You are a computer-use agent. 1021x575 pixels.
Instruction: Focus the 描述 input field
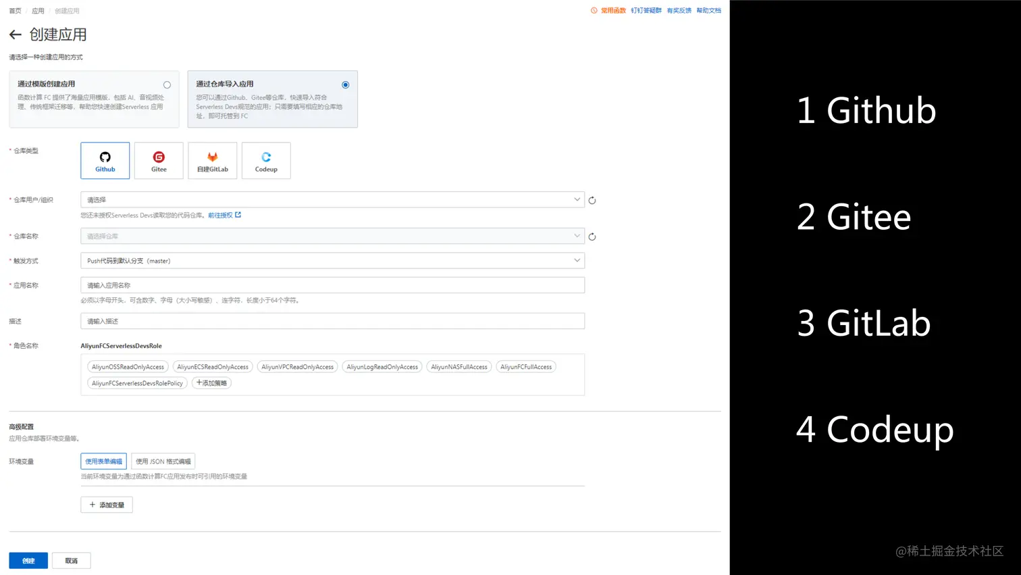[x=332, y=321]
